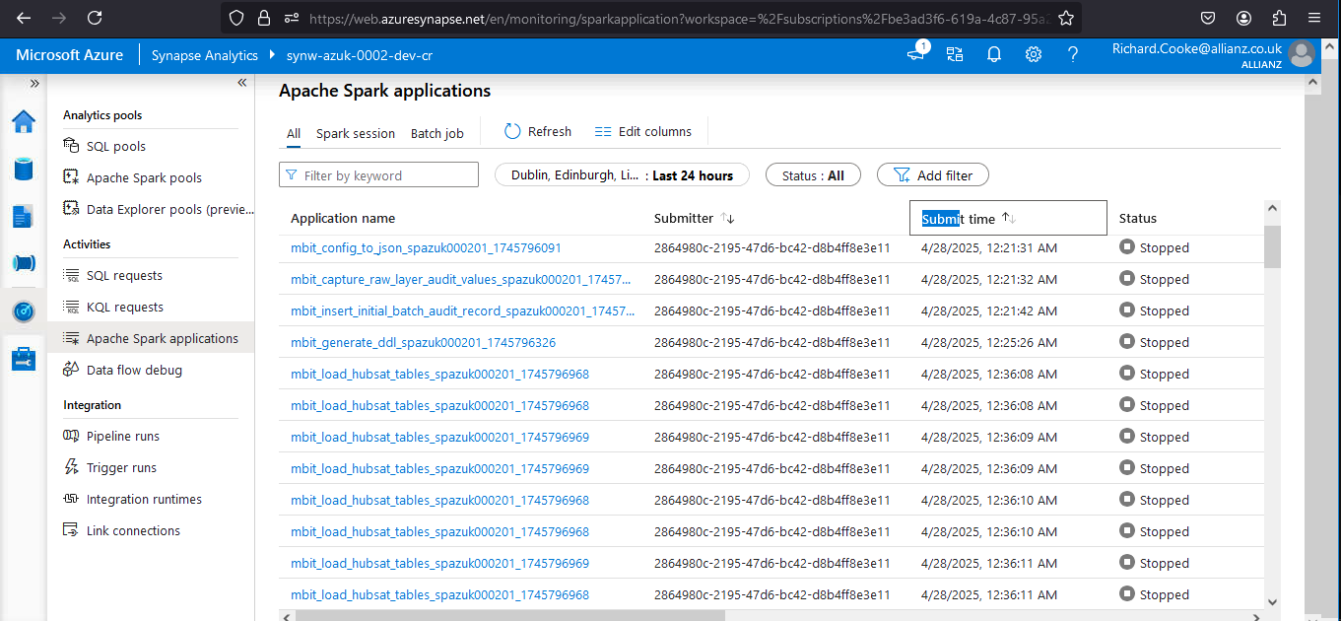Screen dimensions: 1341x621
Task: Click the Status column header
Action: 1137,218
